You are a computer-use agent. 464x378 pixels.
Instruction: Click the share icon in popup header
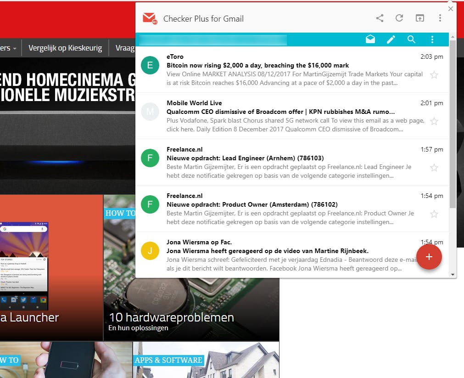[380, 18]
